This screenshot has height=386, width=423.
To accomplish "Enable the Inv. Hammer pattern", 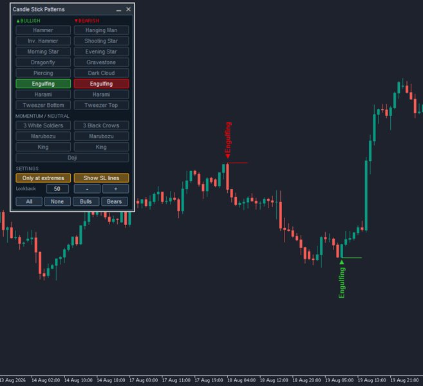I will click(43, 41).
